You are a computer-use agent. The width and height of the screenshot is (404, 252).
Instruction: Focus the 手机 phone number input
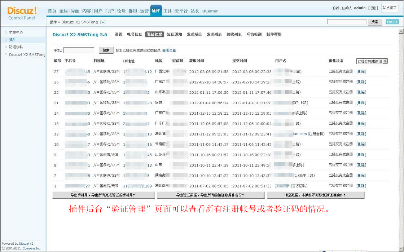[x=79, y=50]
